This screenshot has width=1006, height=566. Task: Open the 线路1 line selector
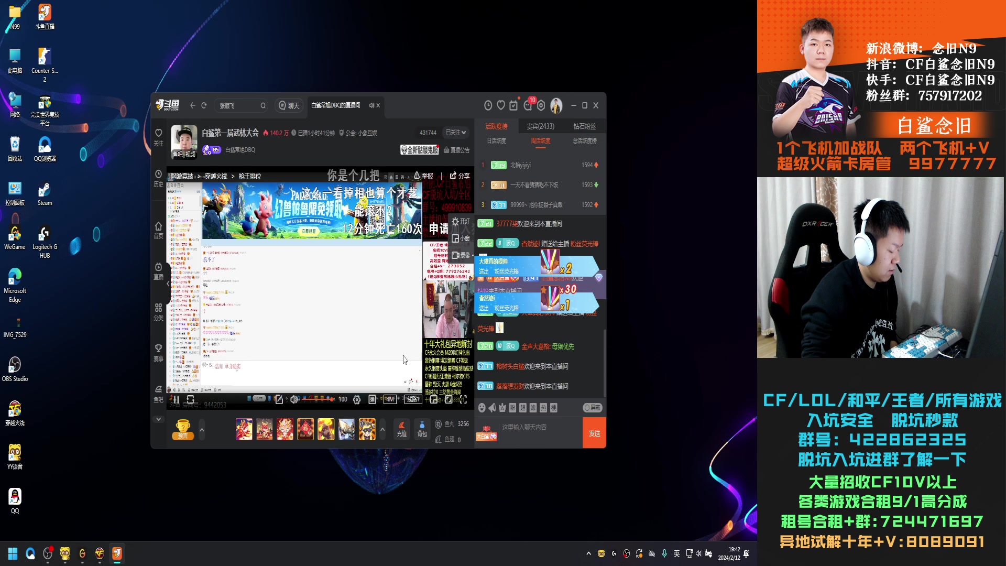[x=412, y=399]
